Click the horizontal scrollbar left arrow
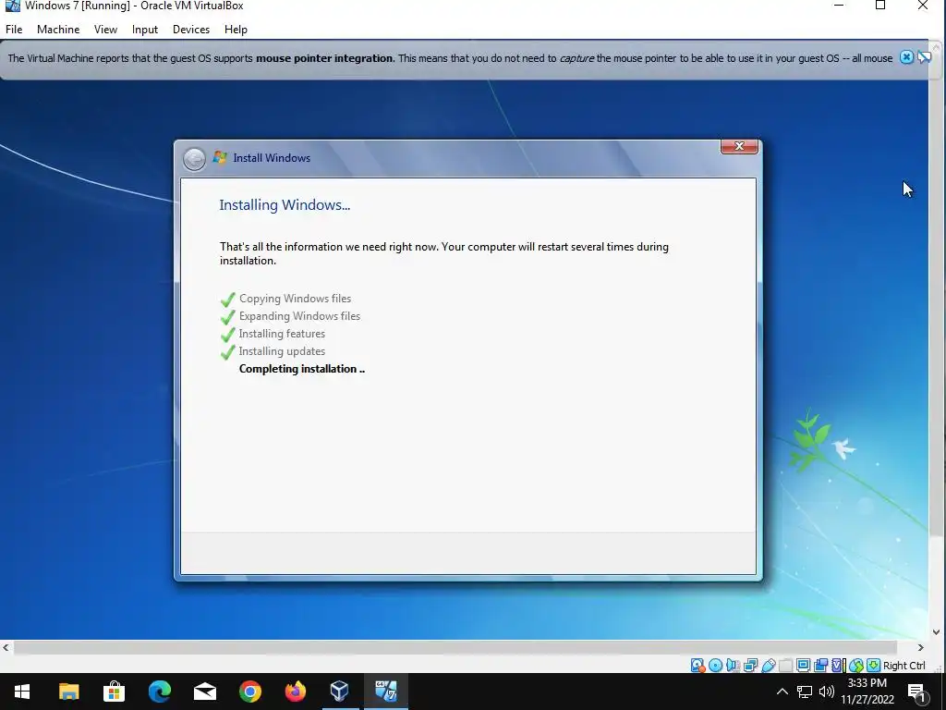946x710 pixels. (6, 648)
